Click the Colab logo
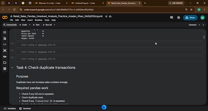The height and width of the screenshot is (111, 208). (x=5, y=17)
